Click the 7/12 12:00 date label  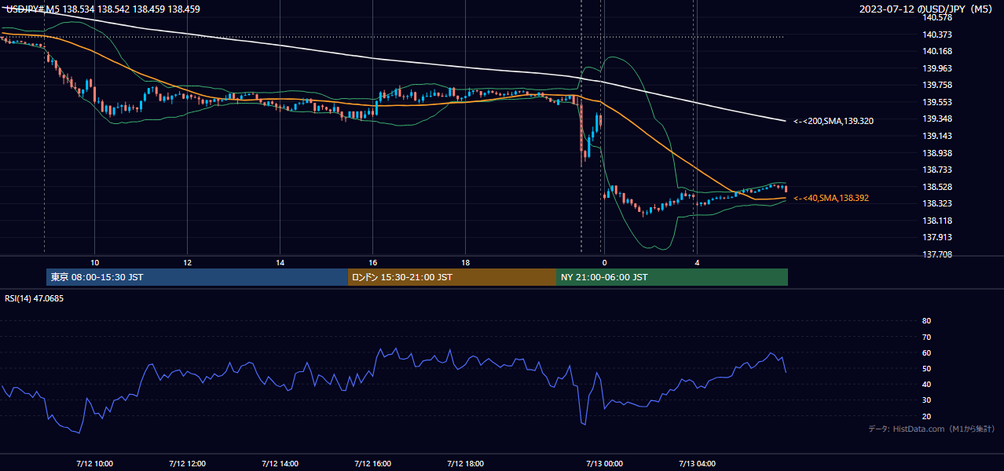[187, 464]
